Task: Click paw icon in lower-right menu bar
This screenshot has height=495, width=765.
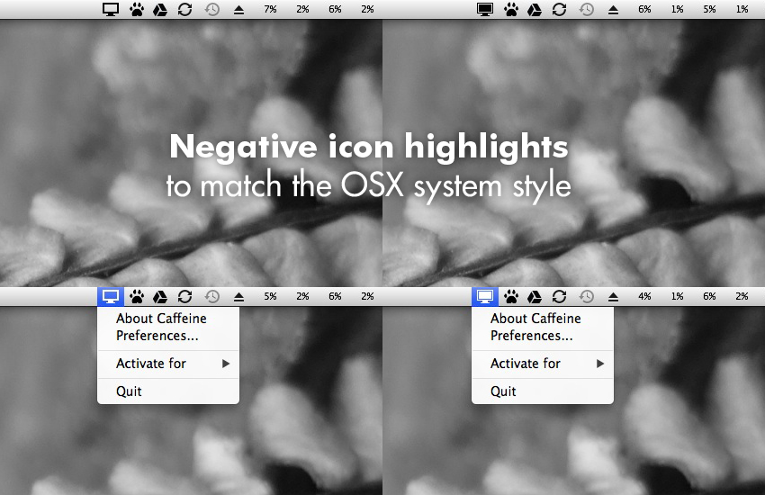Action: pos(511,296)
